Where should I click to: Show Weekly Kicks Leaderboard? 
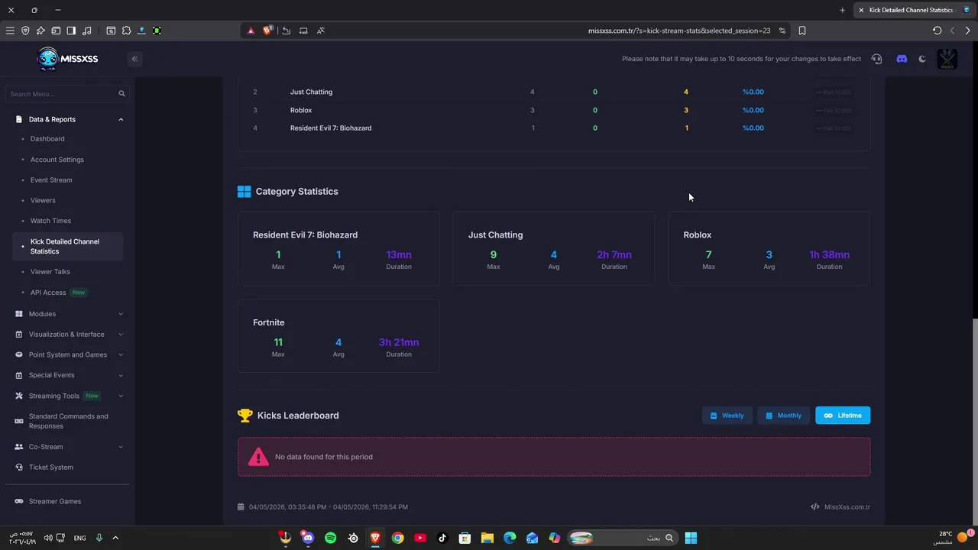tap(727, 416)
